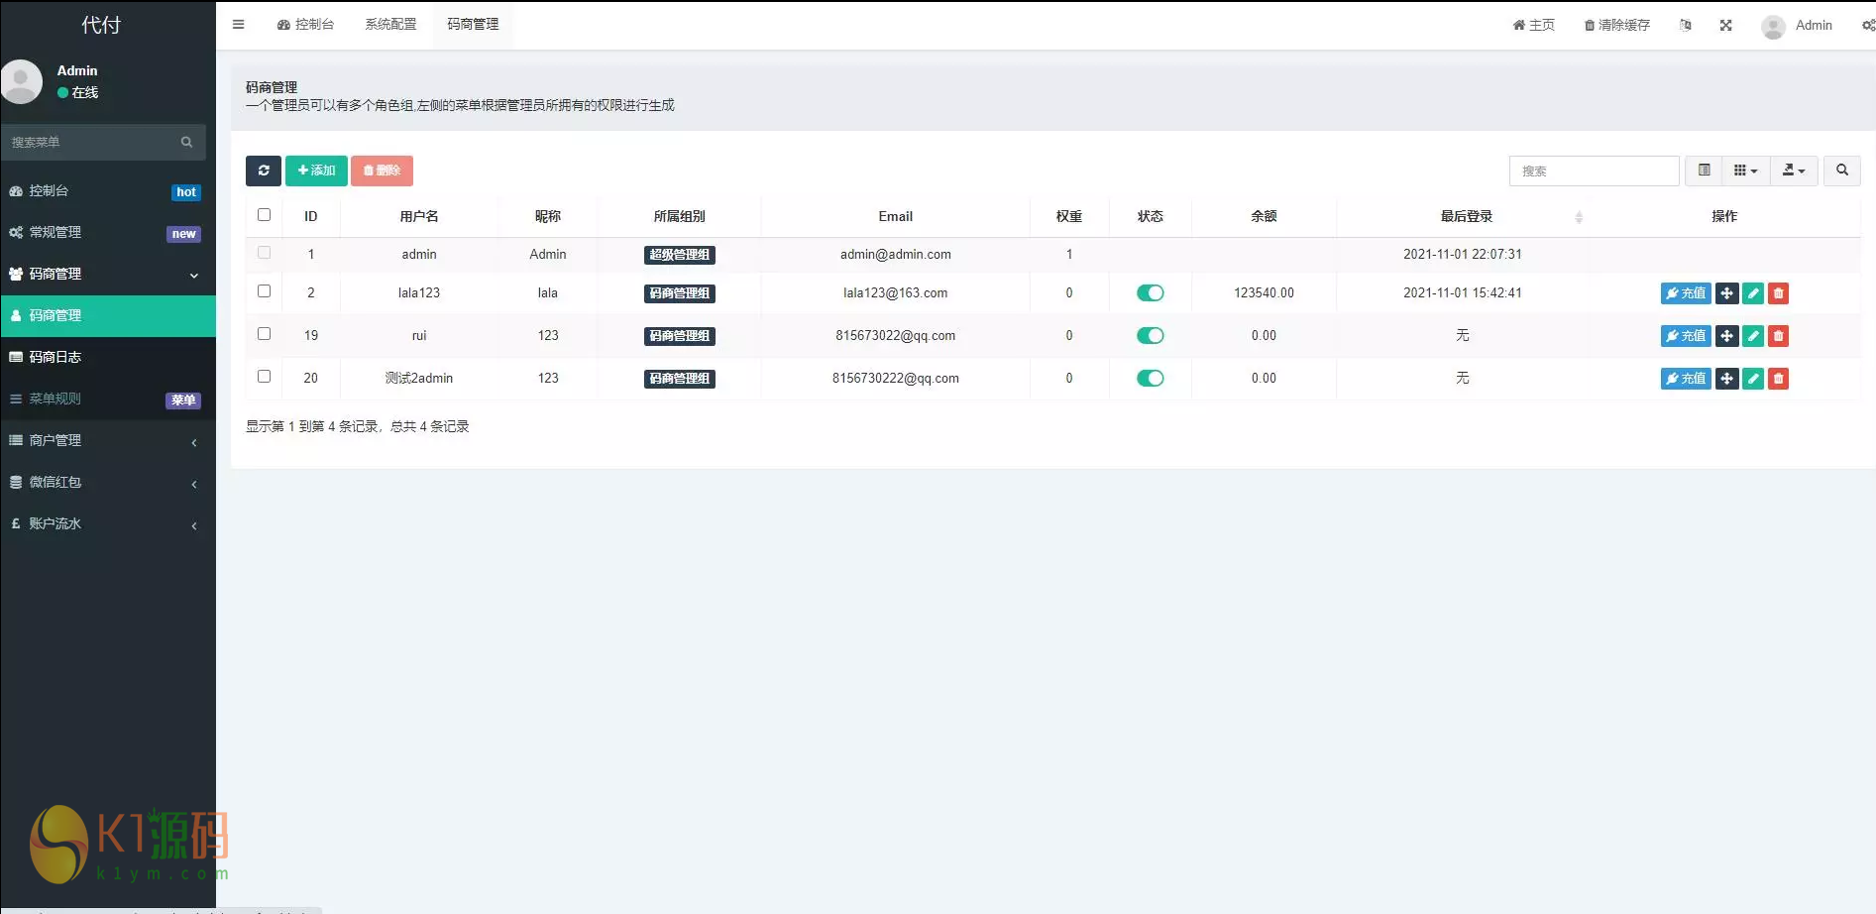Click the Admin avatar in top header
1876x914 pixels.
tap(1773, 26)
